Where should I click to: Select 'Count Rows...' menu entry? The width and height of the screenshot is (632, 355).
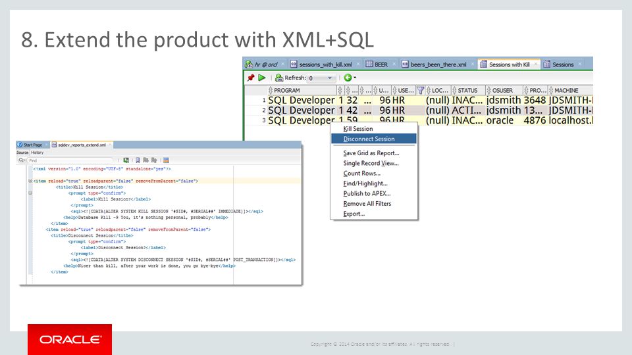[374, 173]
